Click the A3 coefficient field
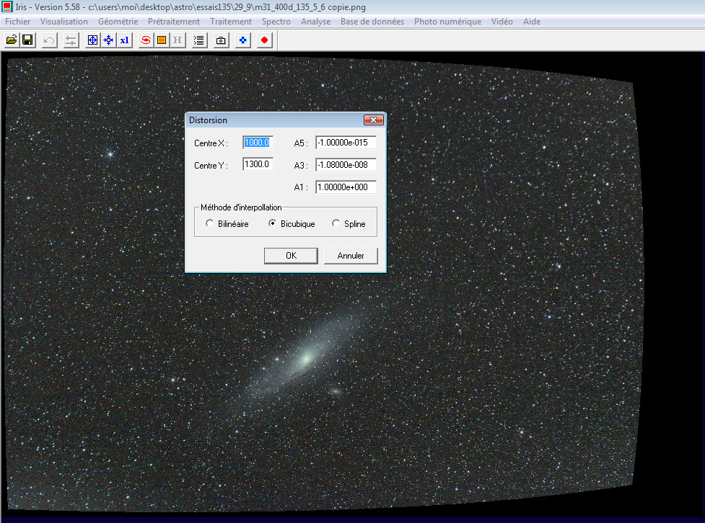Screen dimensions: 705x523 tap(346, 165)
